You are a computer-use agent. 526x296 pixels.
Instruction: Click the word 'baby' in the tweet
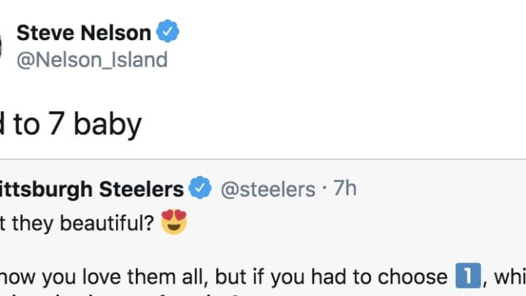[x=107, y=124]
